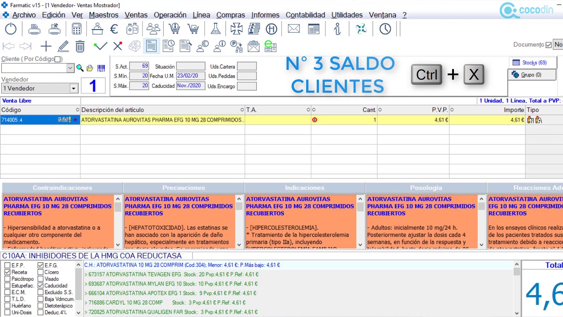Click the sales counter desk icon
563x317 pixels.
point(97,29)
